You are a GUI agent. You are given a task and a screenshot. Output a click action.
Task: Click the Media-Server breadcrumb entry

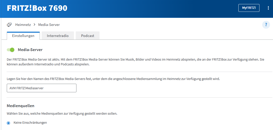point(49,25)
